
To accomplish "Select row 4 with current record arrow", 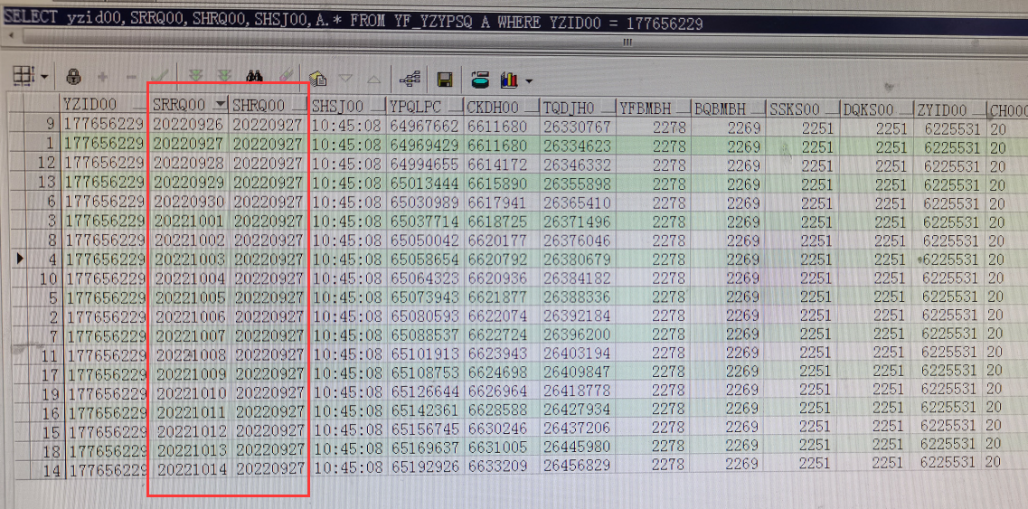I will coord(42,259).
